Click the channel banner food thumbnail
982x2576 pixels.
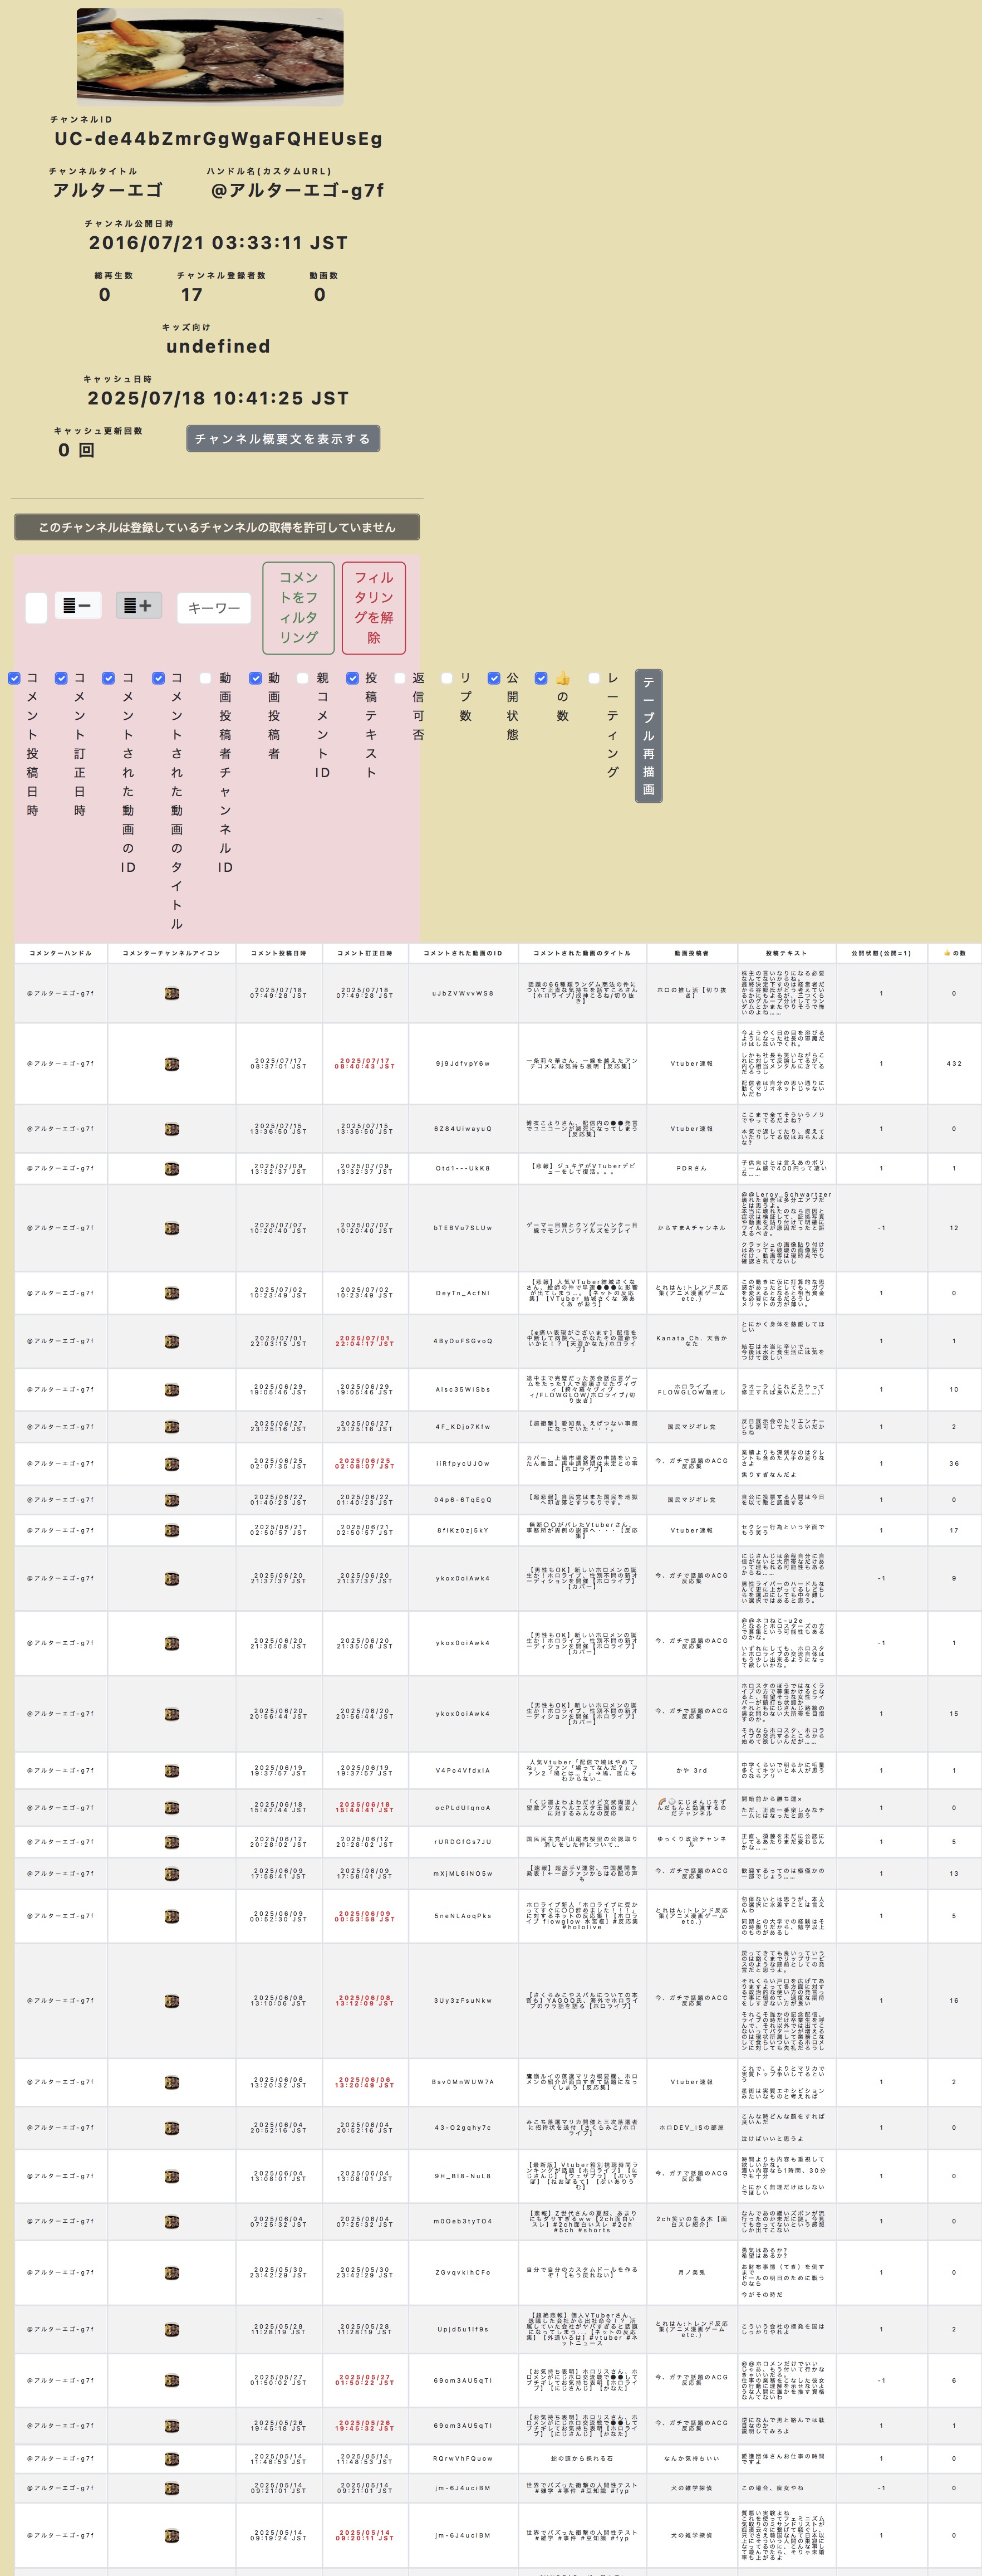(x=210, y=57)
